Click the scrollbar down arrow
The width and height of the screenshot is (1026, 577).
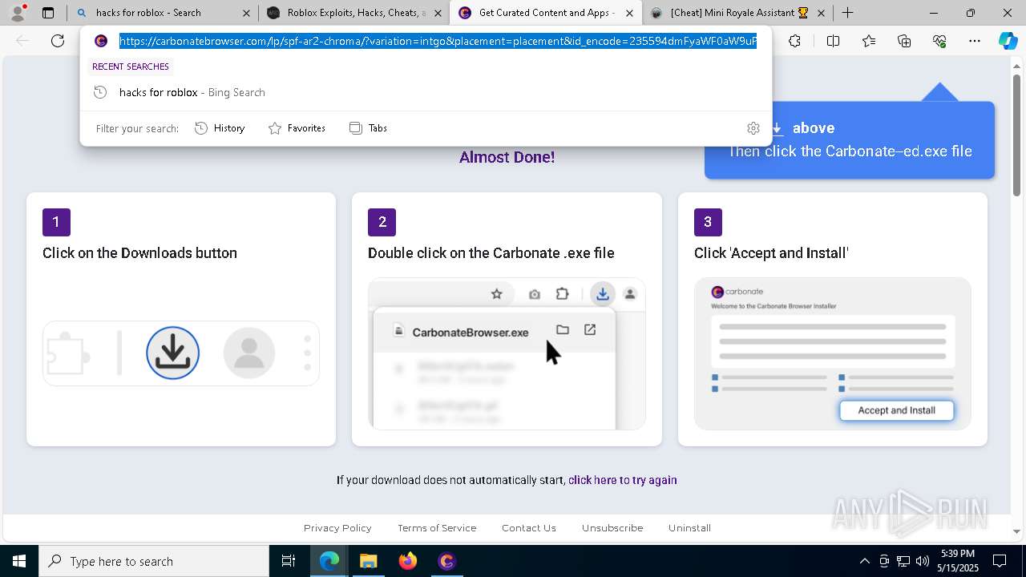pos(1016,531)
